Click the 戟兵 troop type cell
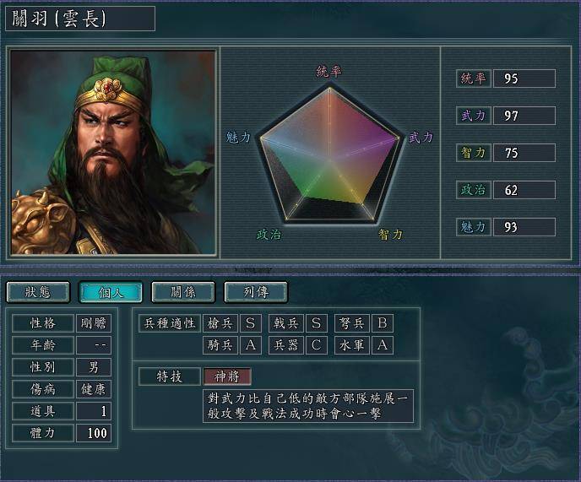This screenshot has width=581, height=482. pos(286,323)
